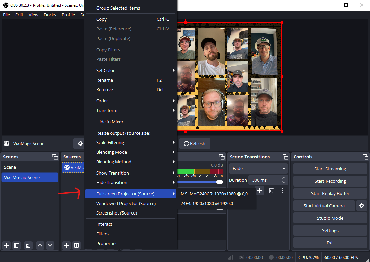Image resolution: width=370 pixels, height=262 pixels.
Task: Add a configurable transition plus icon
Action: (259, 191)
